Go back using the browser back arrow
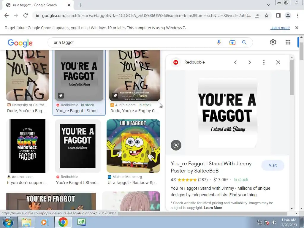304x228 pixels. click(7, 15)
